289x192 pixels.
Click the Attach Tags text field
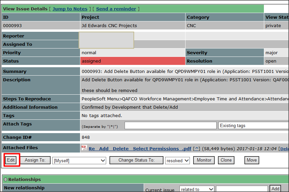tap(170, 125)
